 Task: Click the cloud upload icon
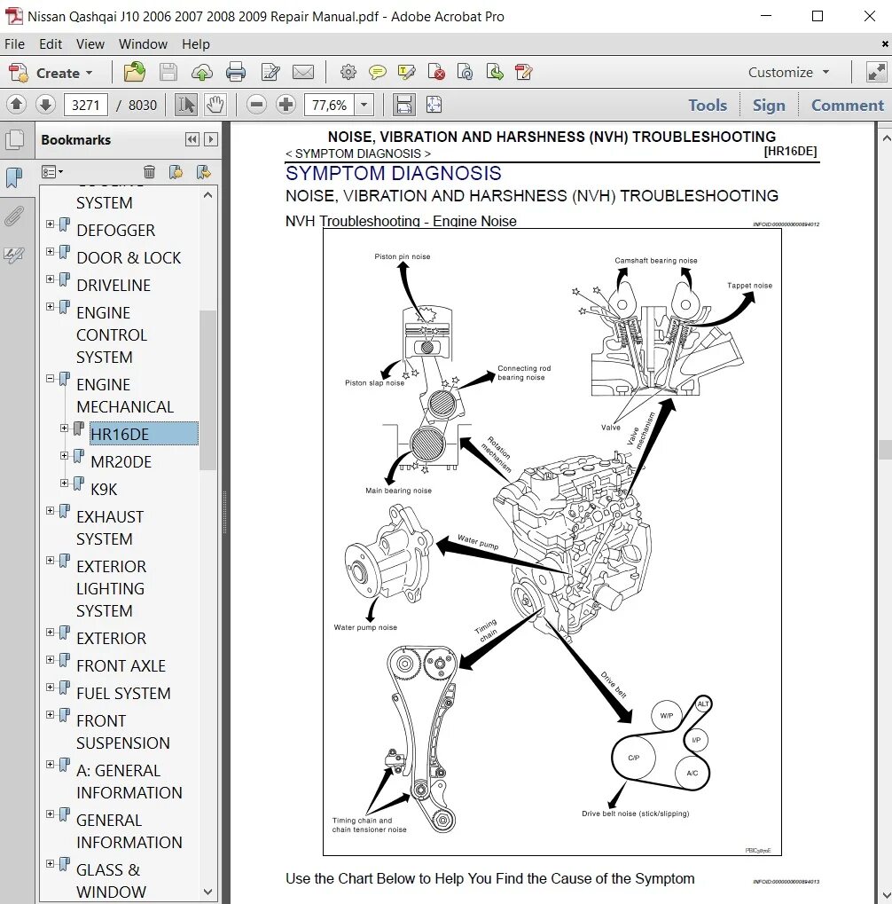201,73
